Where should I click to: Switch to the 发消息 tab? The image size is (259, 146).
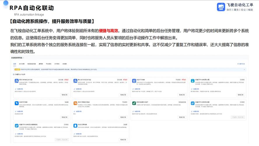tap(64, 64)
